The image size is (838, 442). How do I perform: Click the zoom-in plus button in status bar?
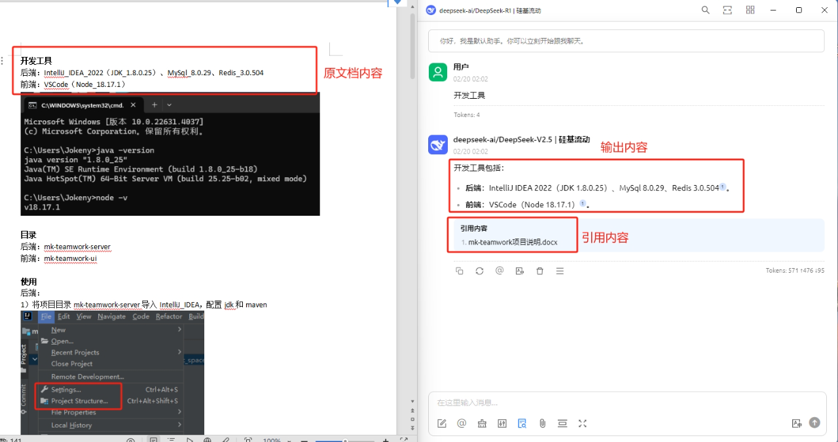click(386, 441)
